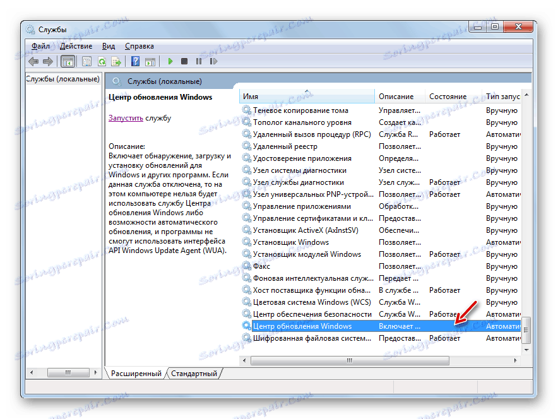558x419 pixels.
Task: Click the Службы title bar icon
Action: click(x=30, y=30)
